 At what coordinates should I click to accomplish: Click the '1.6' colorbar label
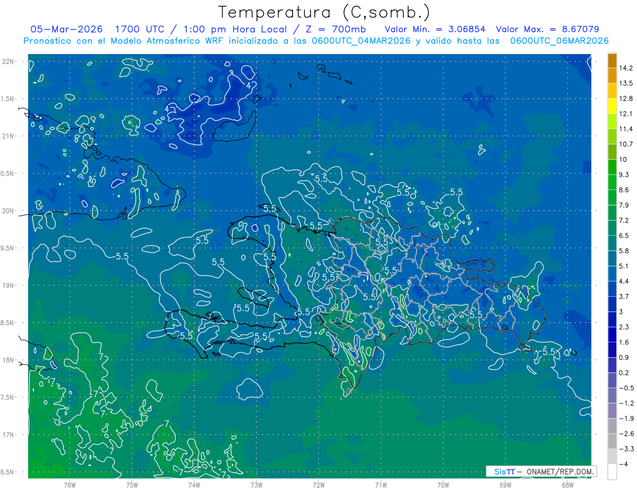(x=624, y=342)
